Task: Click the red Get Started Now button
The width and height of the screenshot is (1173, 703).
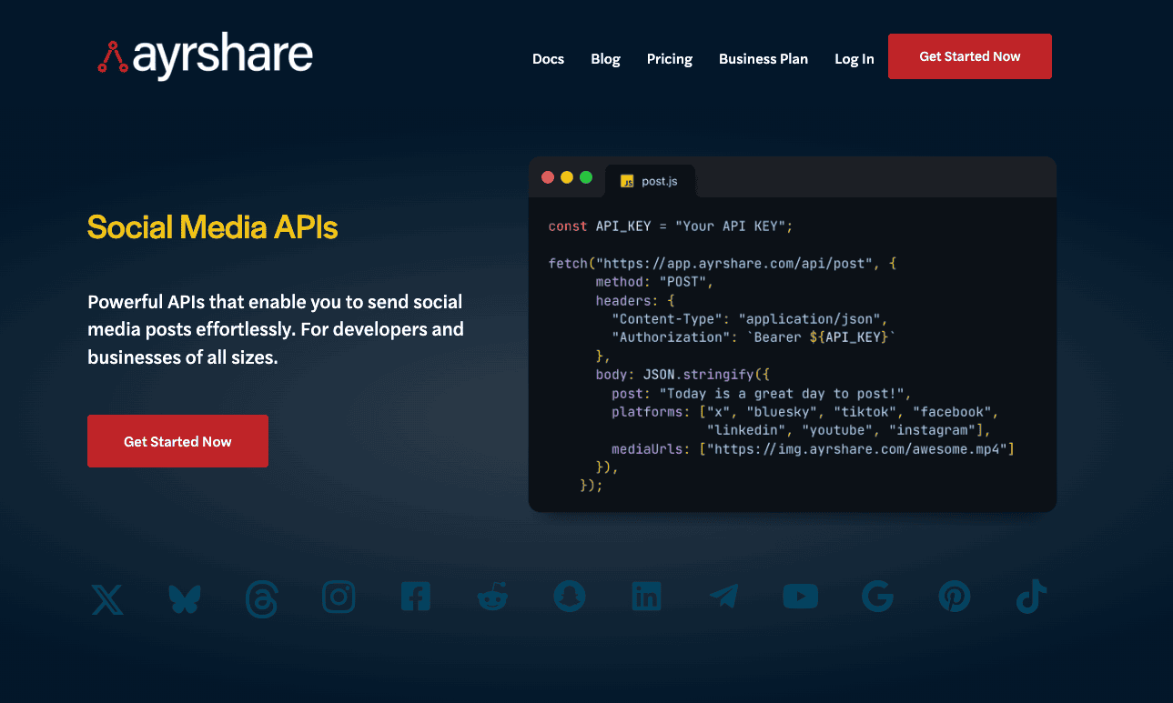Action: point(969,55)
